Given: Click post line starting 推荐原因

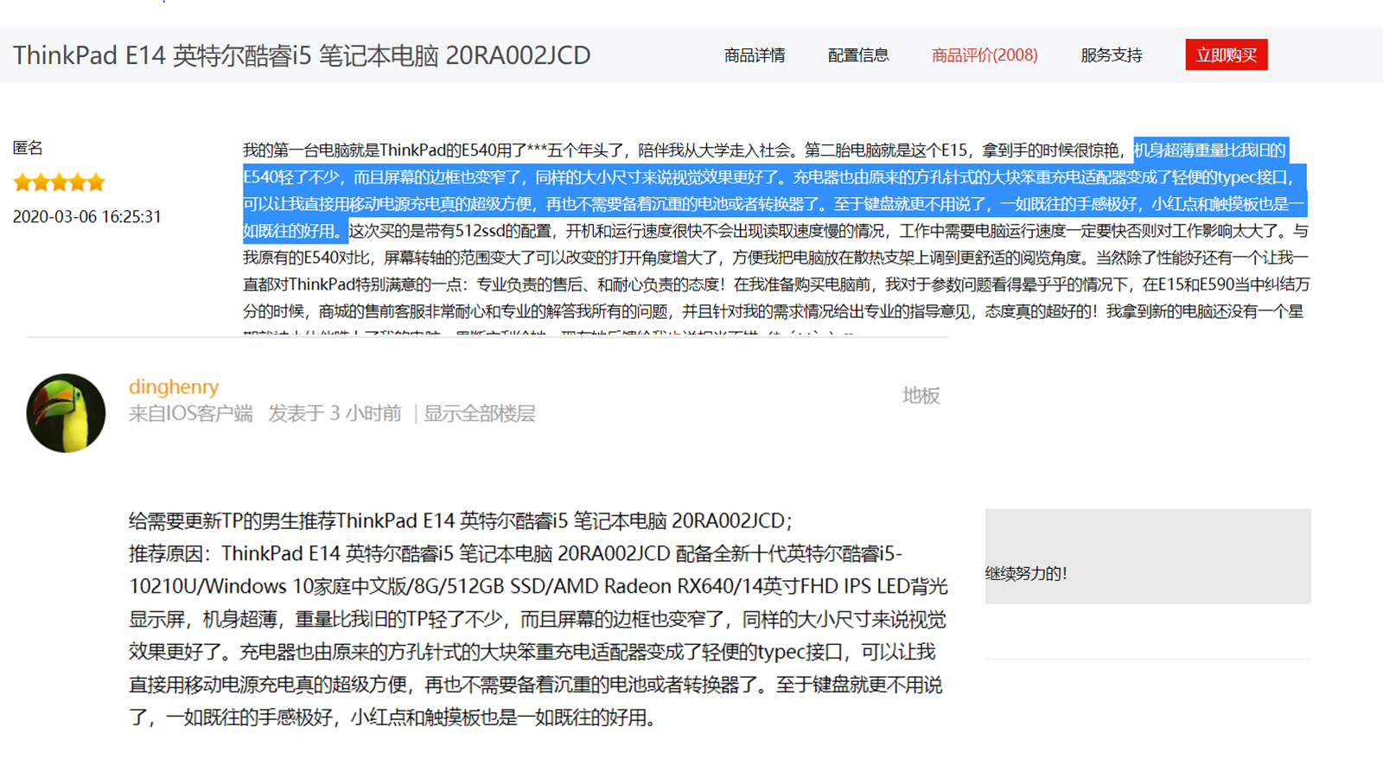Looking at the screenshot, I should (x=515, y=553).
